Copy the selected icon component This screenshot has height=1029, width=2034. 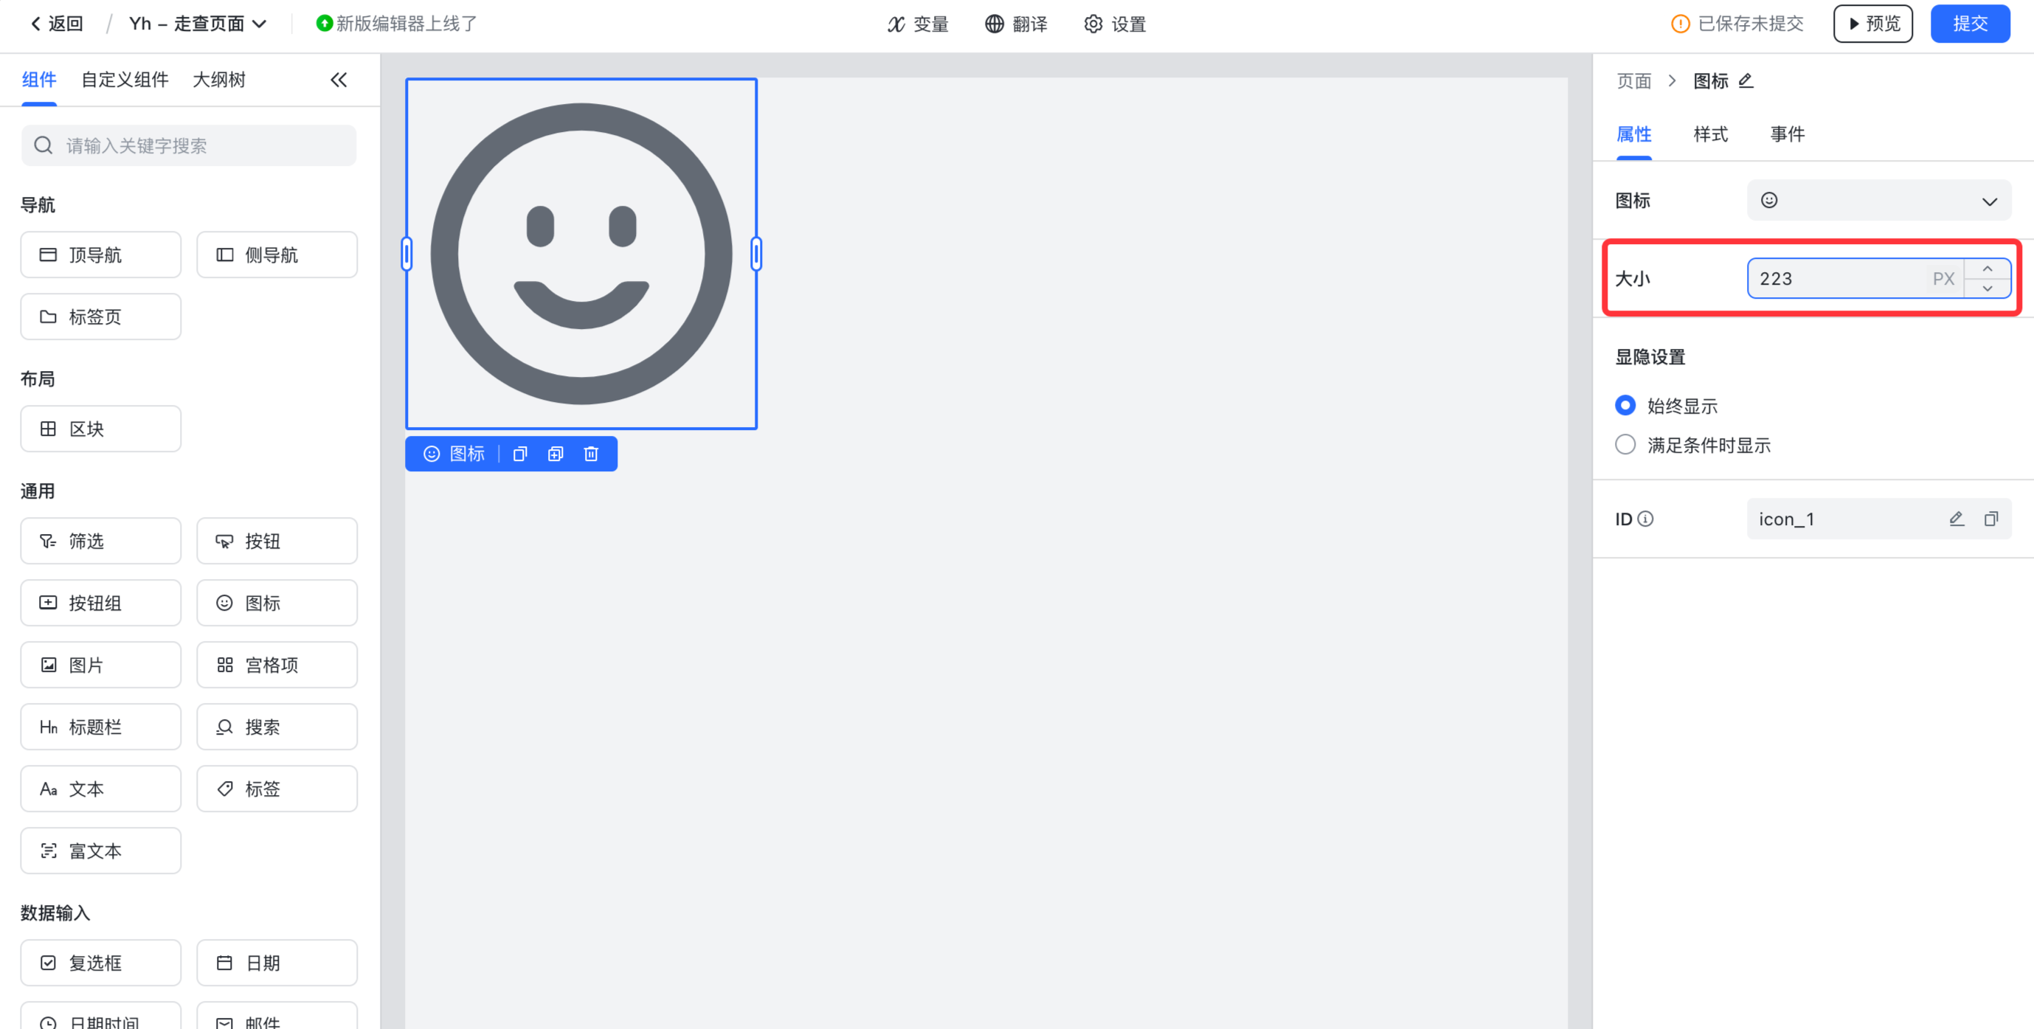tap(520, 454)
